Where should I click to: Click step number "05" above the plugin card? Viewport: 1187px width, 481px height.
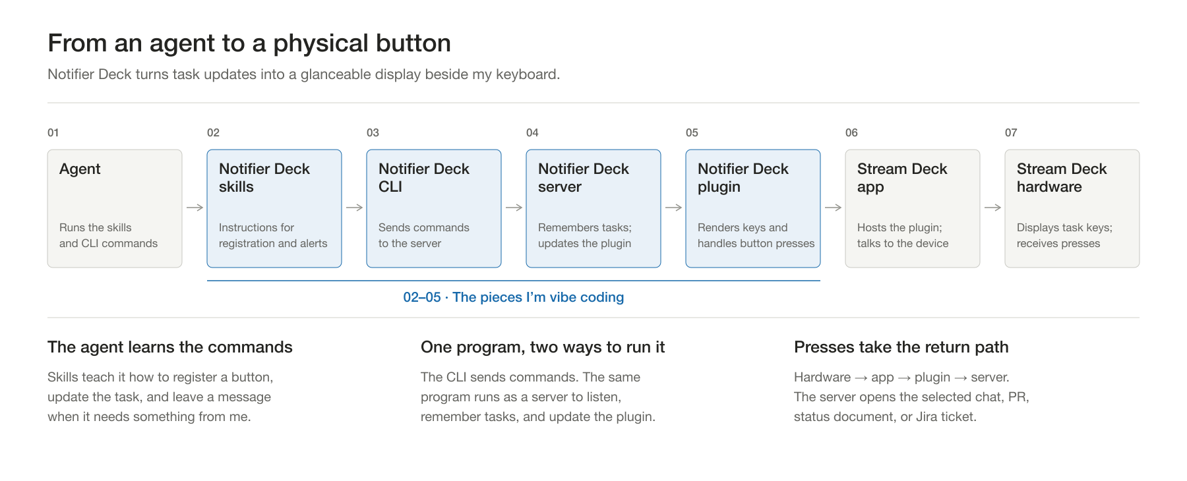click(692, 132)
